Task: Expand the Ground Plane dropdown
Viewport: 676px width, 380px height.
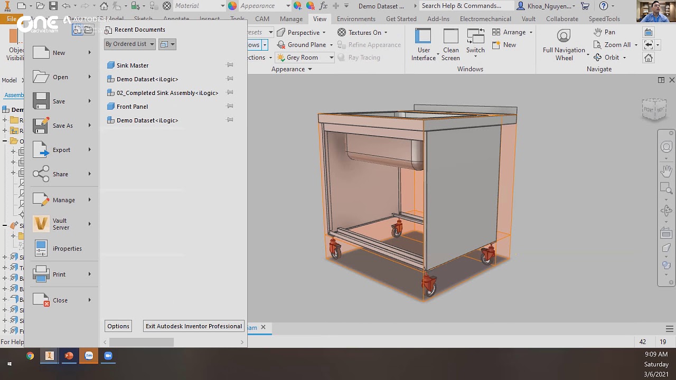Action: click(x=331, y=45)
